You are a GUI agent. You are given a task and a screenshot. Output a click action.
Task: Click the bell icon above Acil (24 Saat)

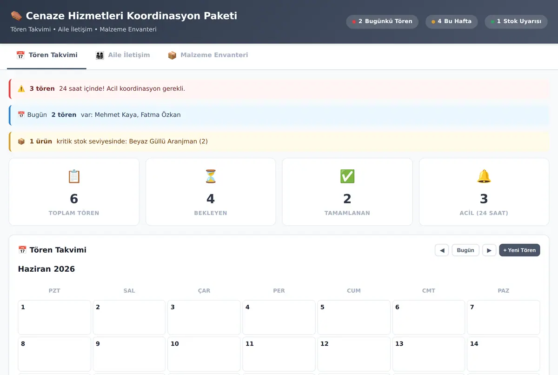click(x=484, y=176)
